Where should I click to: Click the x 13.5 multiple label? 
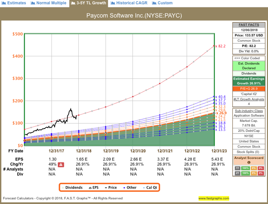[221, 130]
